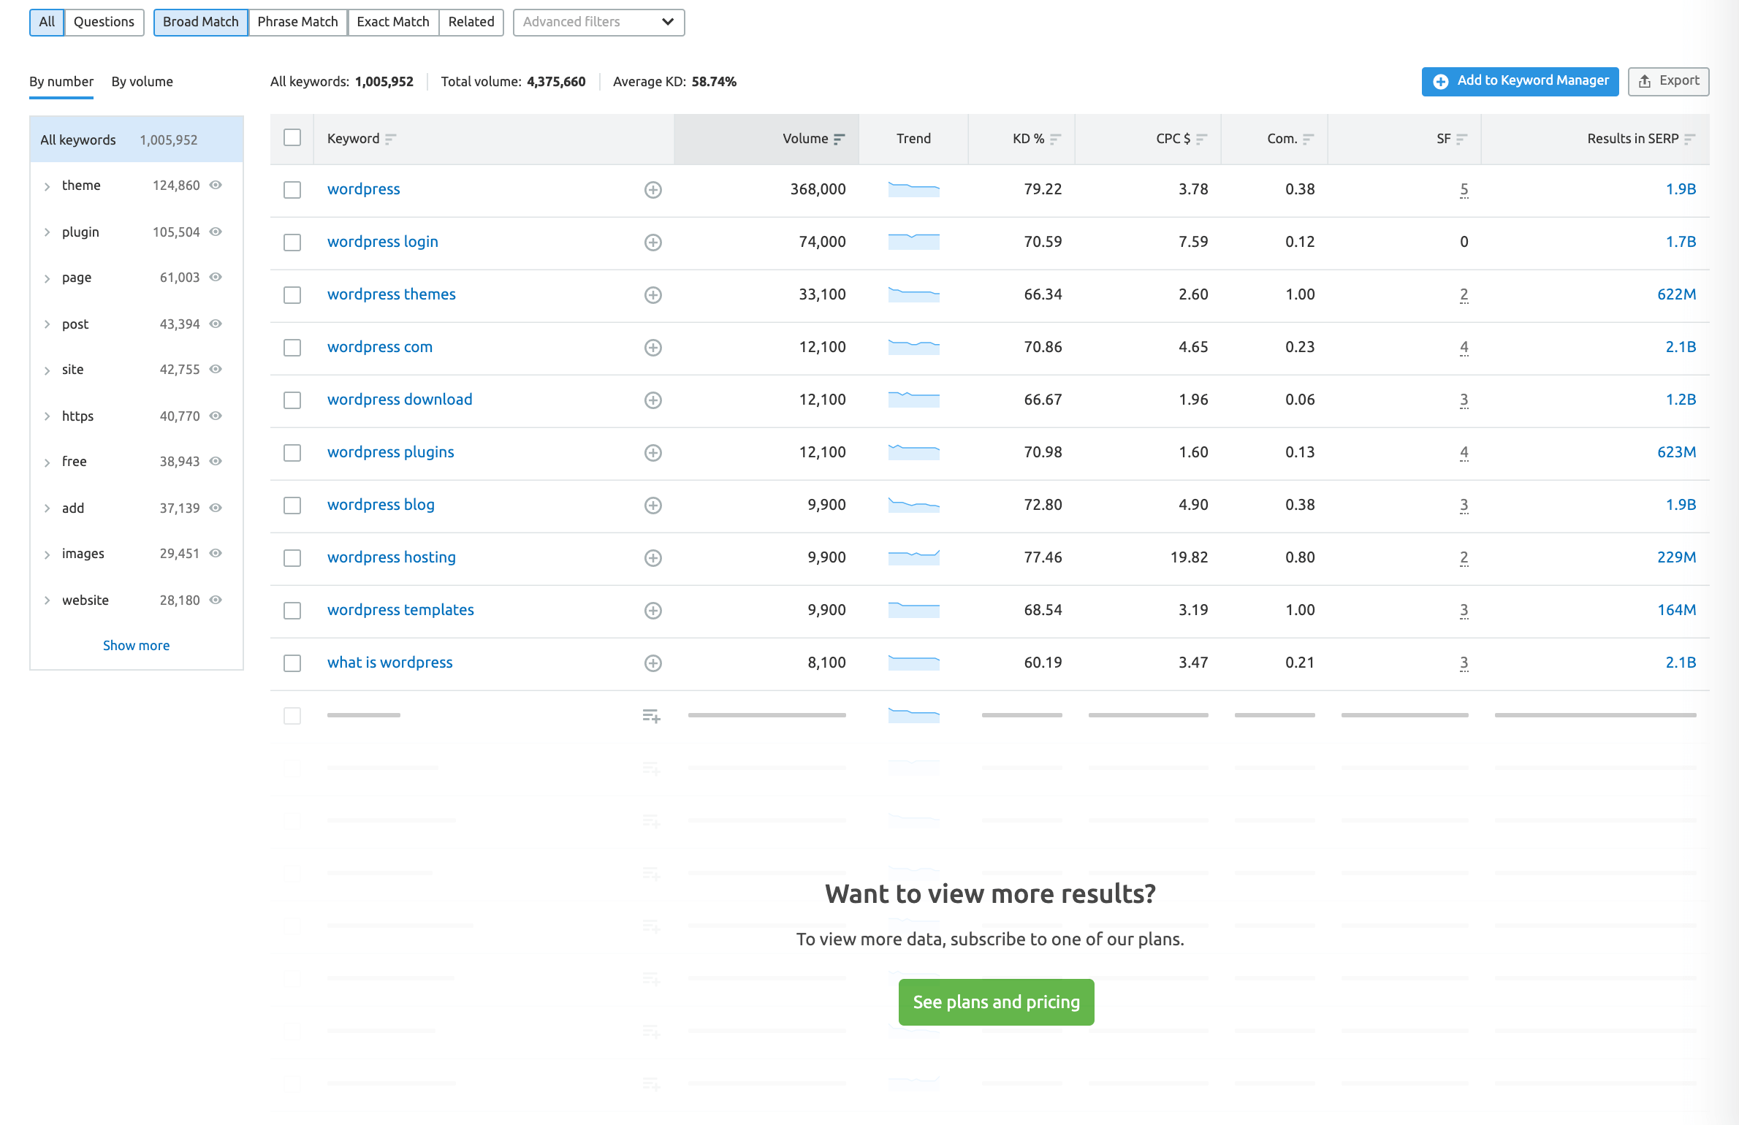Hide "theme" group with its eye icon
Viewport: 1739px width, 1125px height.
pos(216,185)
